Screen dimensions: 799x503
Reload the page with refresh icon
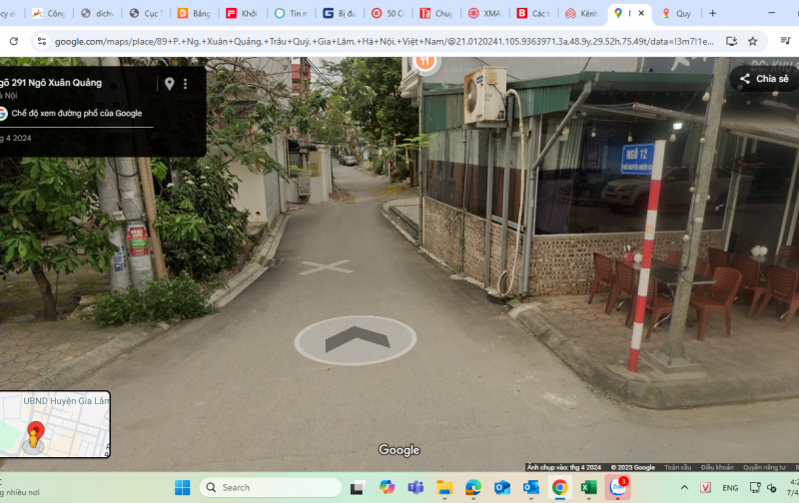[x=14, y=41]
